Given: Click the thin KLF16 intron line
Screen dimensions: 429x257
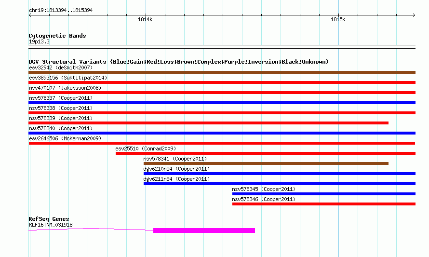Looking at the screenshot, I should click(91, 229).
